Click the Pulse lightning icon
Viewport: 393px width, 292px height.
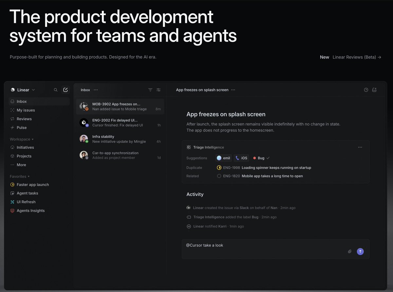tap(12, 127)
